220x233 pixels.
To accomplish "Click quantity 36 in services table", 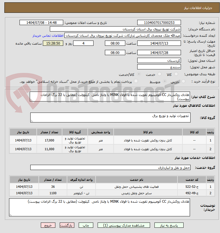I will [x=53, y=187].
